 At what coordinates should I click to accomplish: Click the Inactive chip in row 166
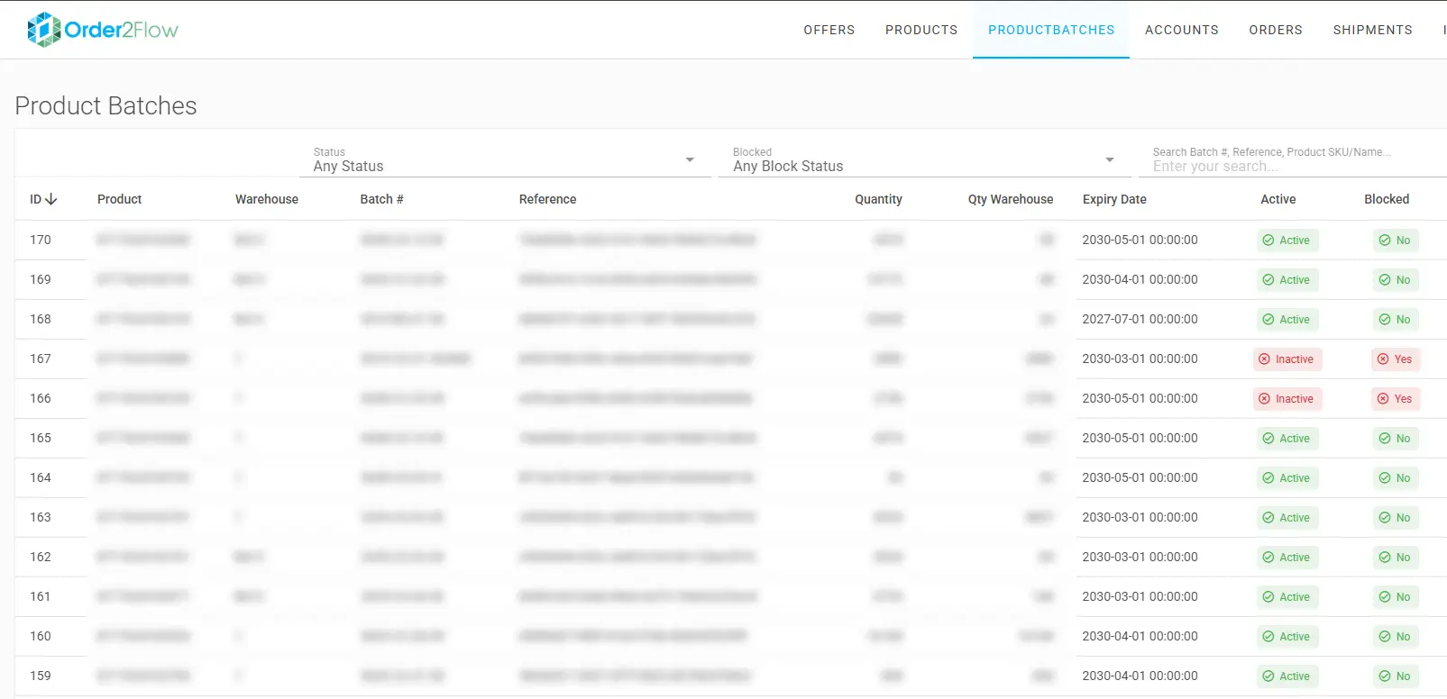pos(1287,399)
